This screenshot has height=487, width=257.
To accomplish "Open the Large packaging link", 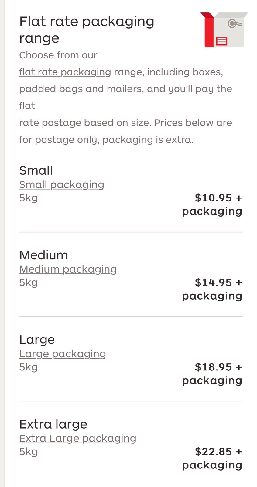I will point(63,354).
